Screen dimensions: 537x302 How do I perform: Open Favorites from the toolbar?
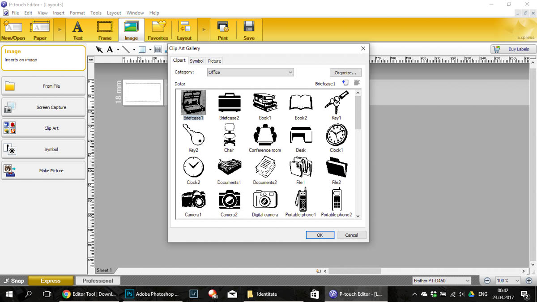point(158,30)
